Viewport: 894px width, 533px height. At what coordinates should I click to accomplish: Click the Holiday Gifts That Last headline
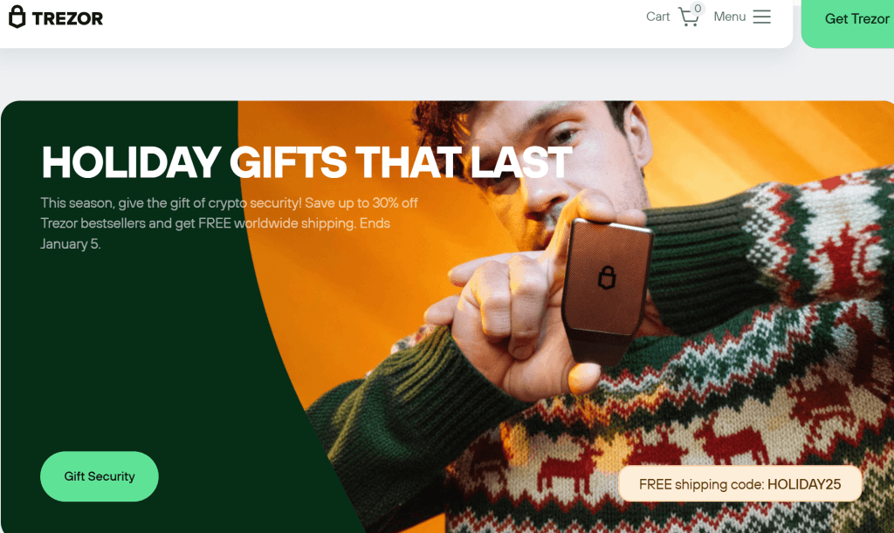tap(306, 162)
